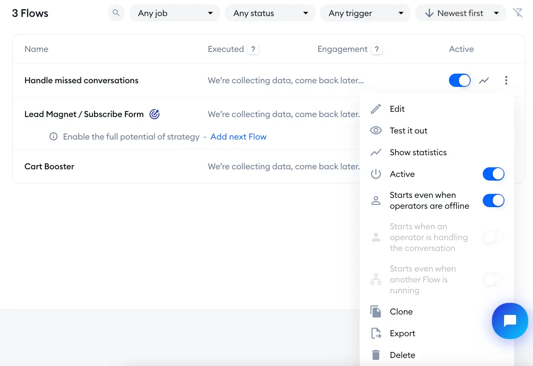The height and width of the screenshot is (366, 533).
Task: Click the question mark next to Executed
Action: pyautogui.click(x=253, y=49)
